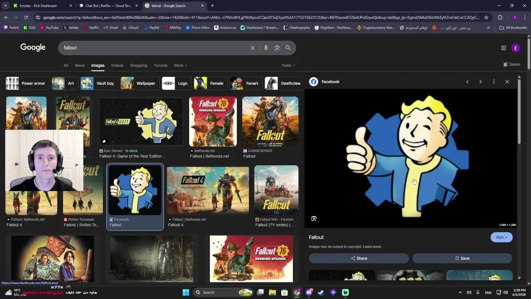The width and height of the screenshot is (531, 299).
Task: Expand hidden bookmarks chevron
Action: [x=488, y=28]
